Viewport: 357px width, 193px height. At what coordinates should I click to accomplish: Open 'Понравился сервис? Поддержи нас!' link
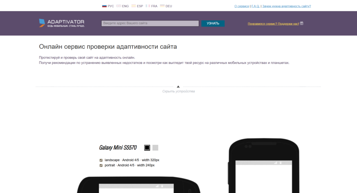coord(273,24)
